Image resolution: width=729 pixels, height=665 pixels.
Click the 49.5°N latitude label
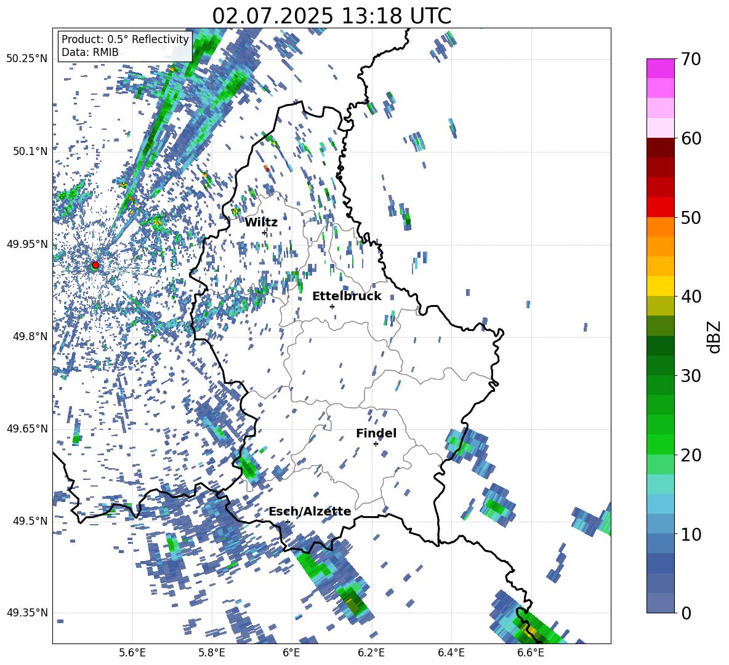(31, 520)
